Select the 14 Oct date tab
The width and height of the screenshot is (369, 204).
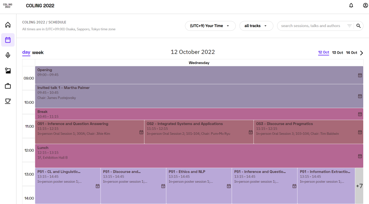(x=352, y=53)
